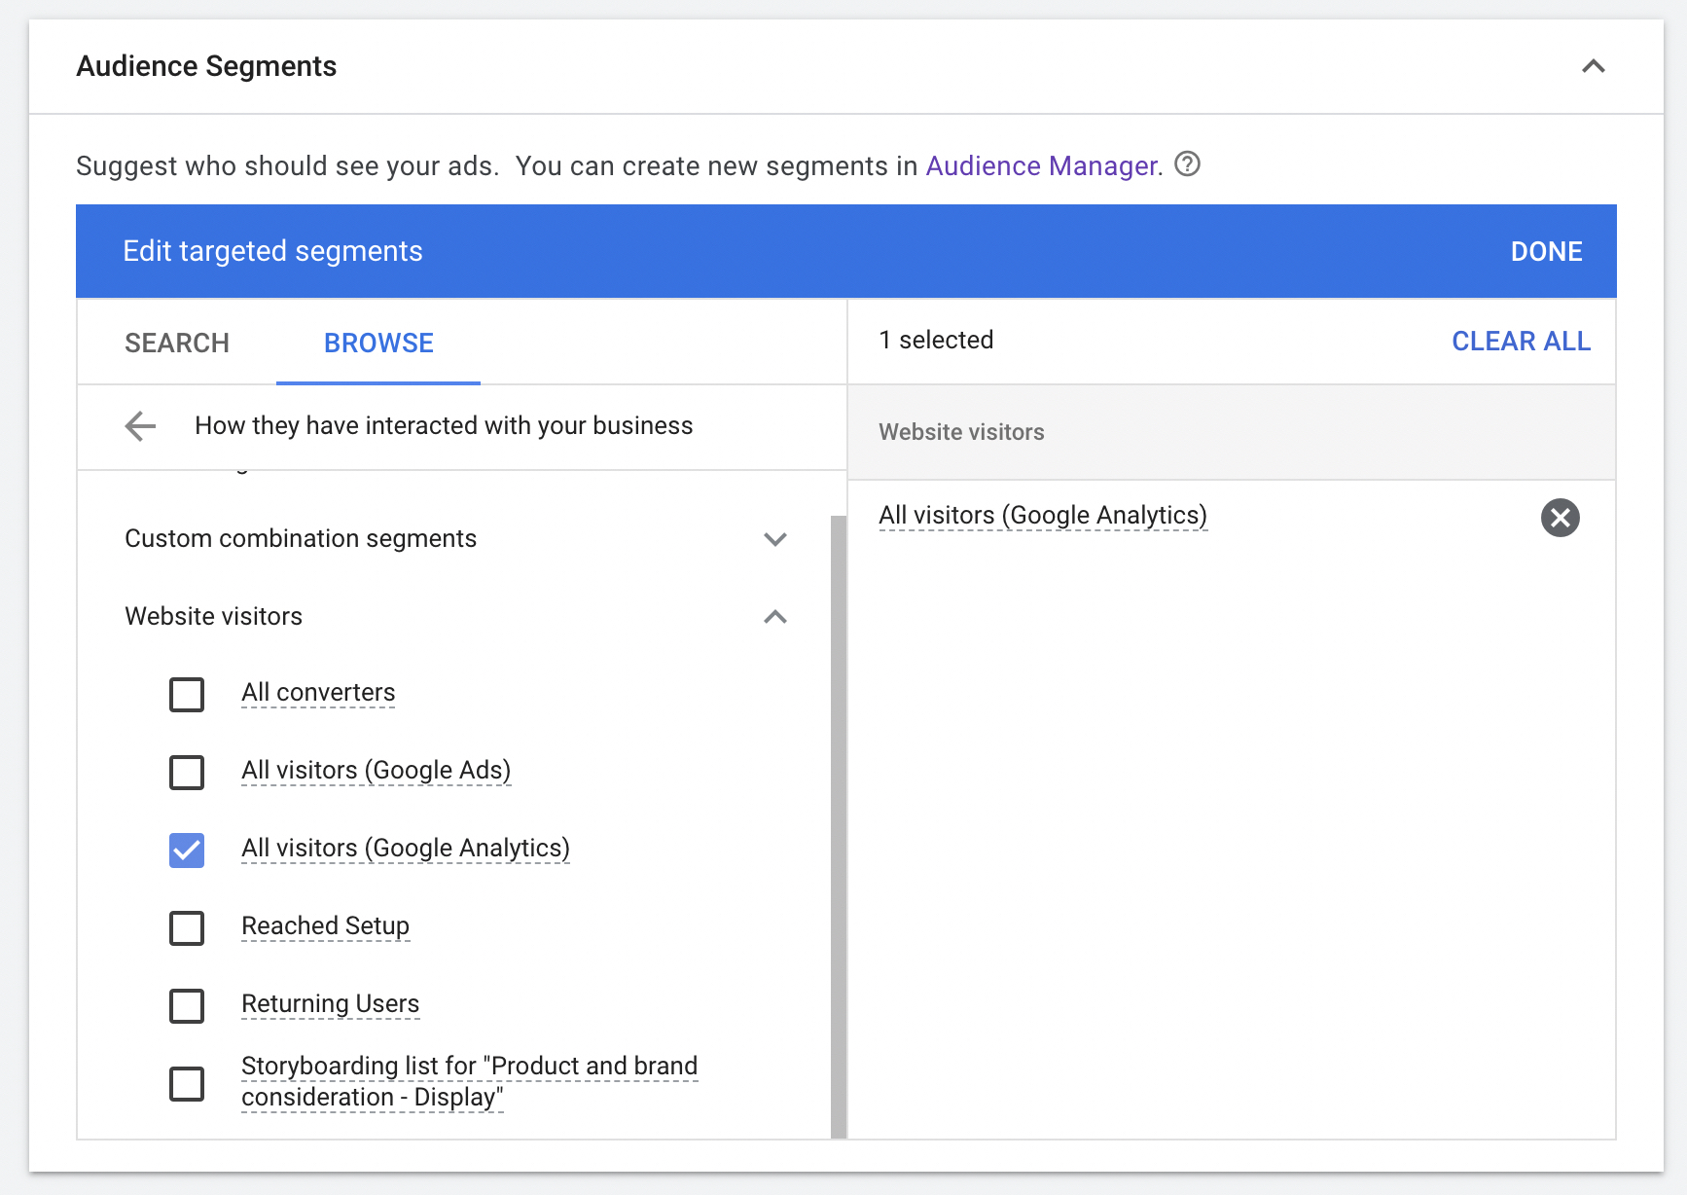Switch to the BROWSE tab
1687x1195 pixels.
[378, 343]
